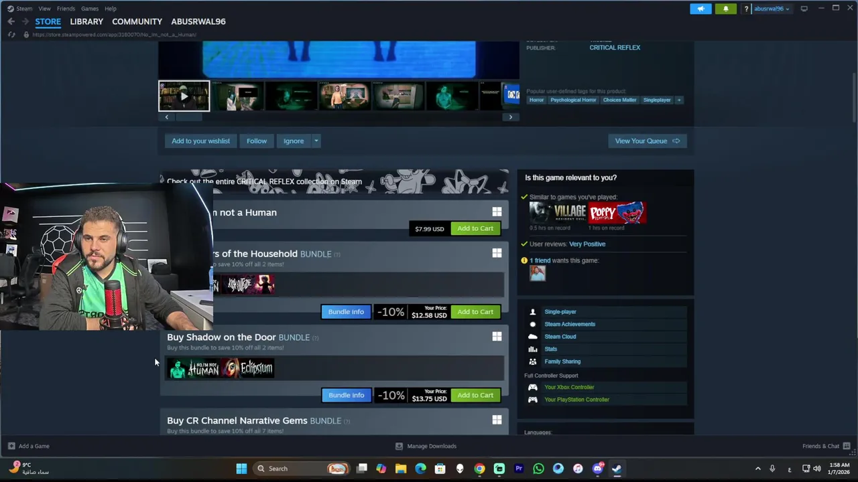Open the ABUSRWAL96 profile tab

(198, 21)
